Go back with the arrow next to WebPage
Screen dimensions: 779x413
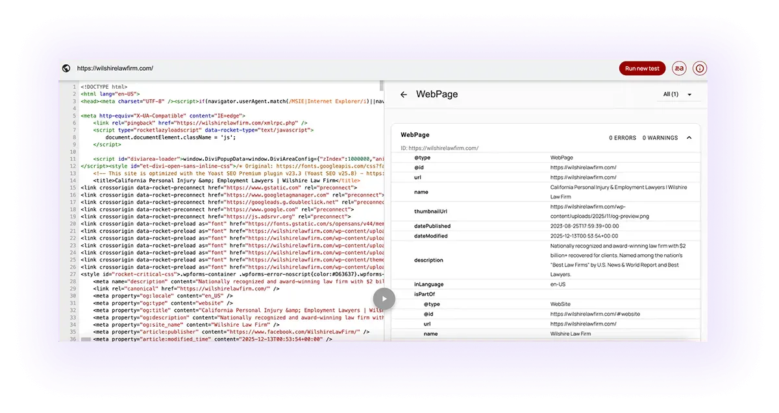[404, 95]
